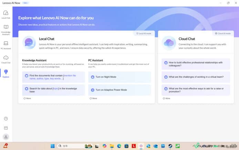The height and width of the screenshot is (150, 239).
Task: Click the PC Assistant section heading
Action: coord(96,60)
